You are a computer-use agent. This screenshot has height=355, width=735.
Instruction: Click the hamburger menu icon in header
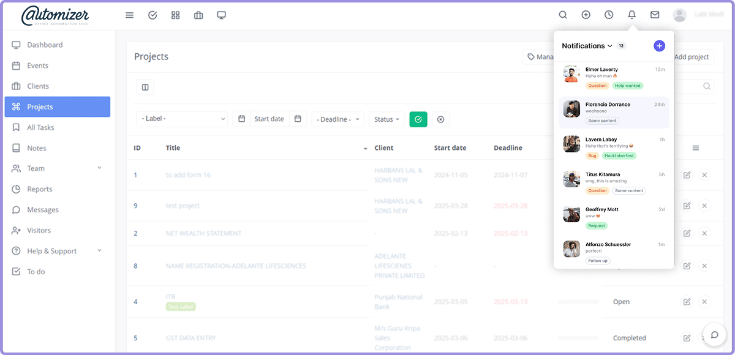[x=129, y=15]
